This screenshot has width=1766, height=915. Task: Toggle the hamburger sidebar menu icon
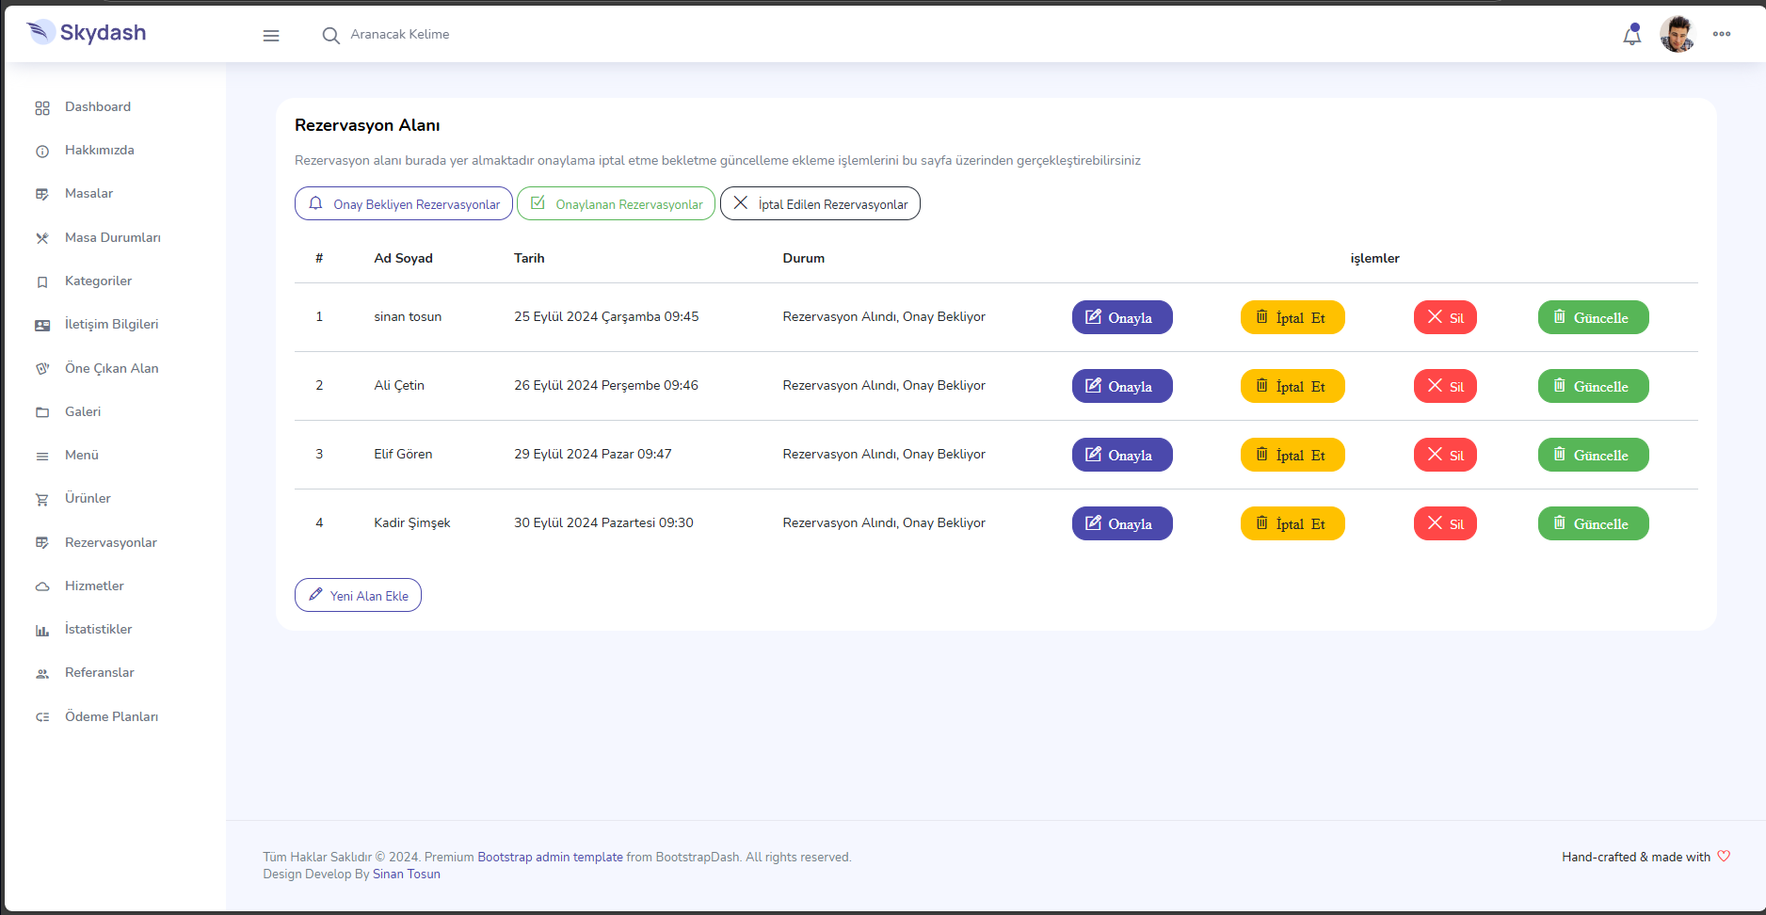tap(271, 36)
